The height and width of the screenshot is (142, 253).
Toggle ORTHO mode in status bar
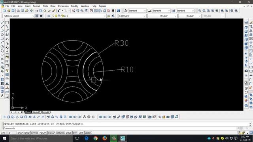click(x=34, y=133)
